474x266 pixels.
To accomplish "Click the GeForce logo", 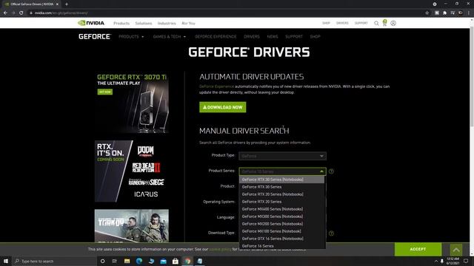I will 95,36.
